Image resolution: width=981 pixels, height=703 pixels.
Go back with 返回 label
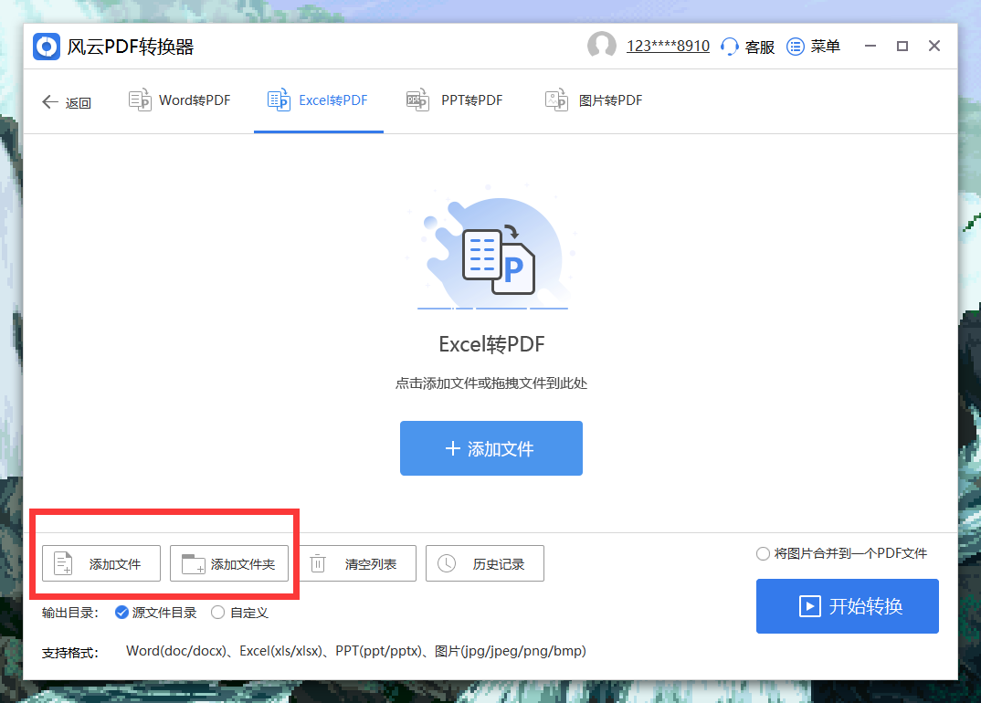79,102
